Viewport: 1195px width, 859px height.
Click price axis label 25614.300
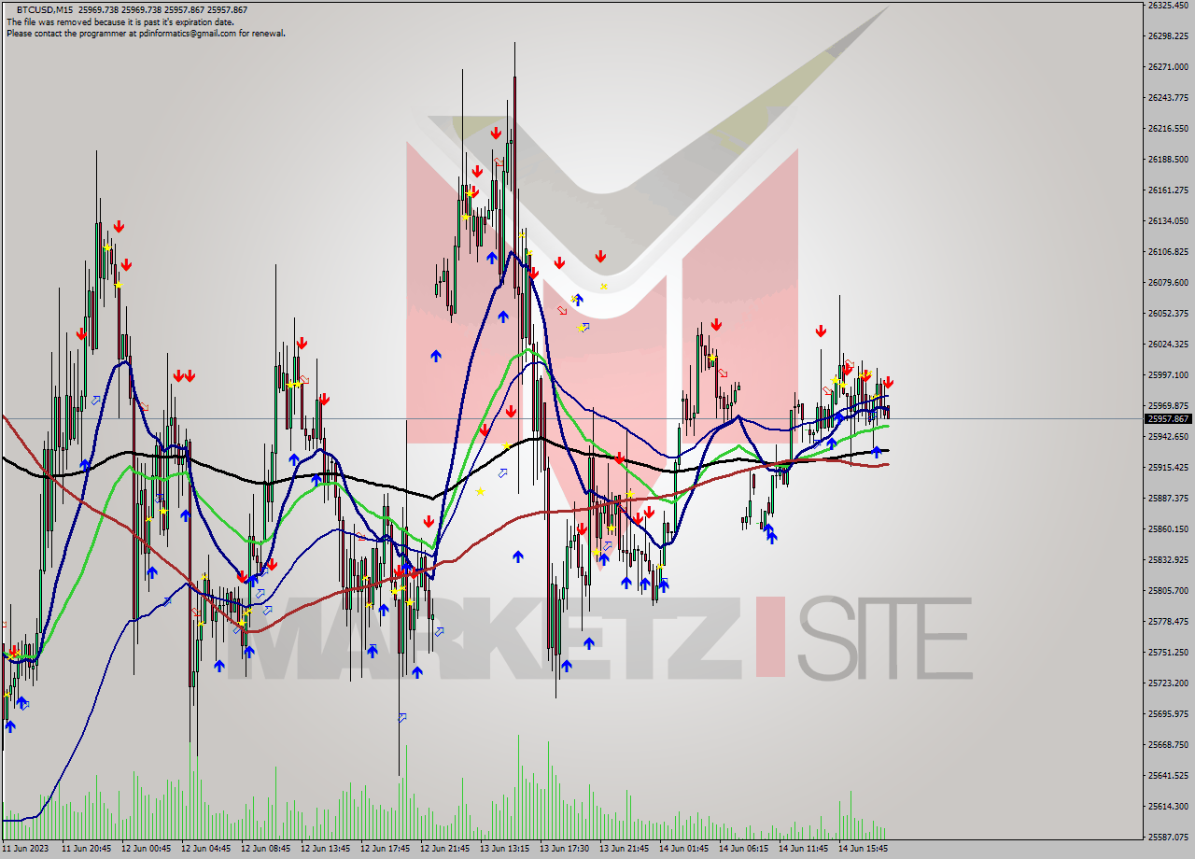pyautogui.click(x=1168, y=806)
